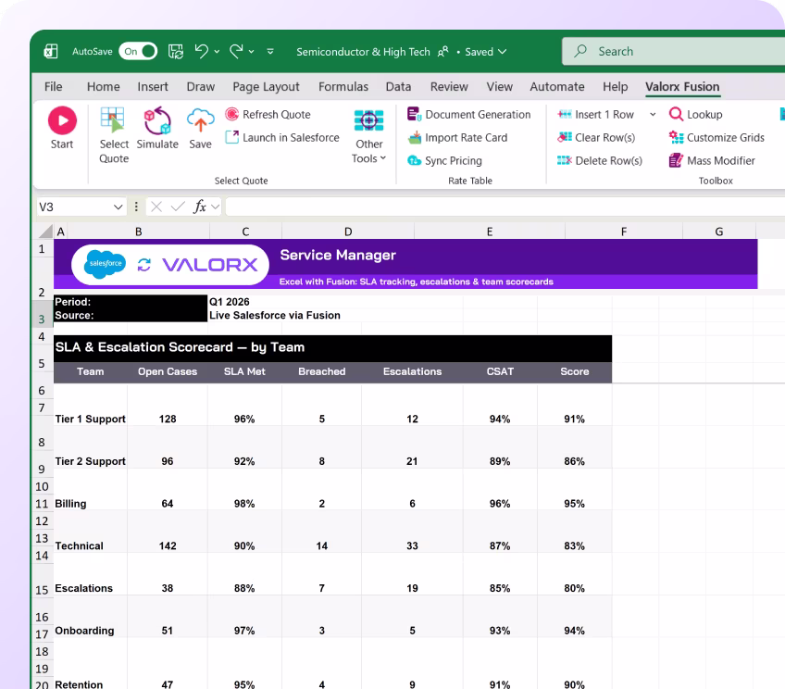The height and width of the screenshot is (689, 785).
Task: Click the Save cloud upload icon
Action: 200,120
